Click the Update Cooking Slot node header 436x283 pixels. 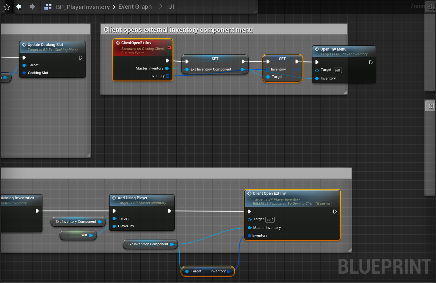pyautogui.click(x=45, y=45)
